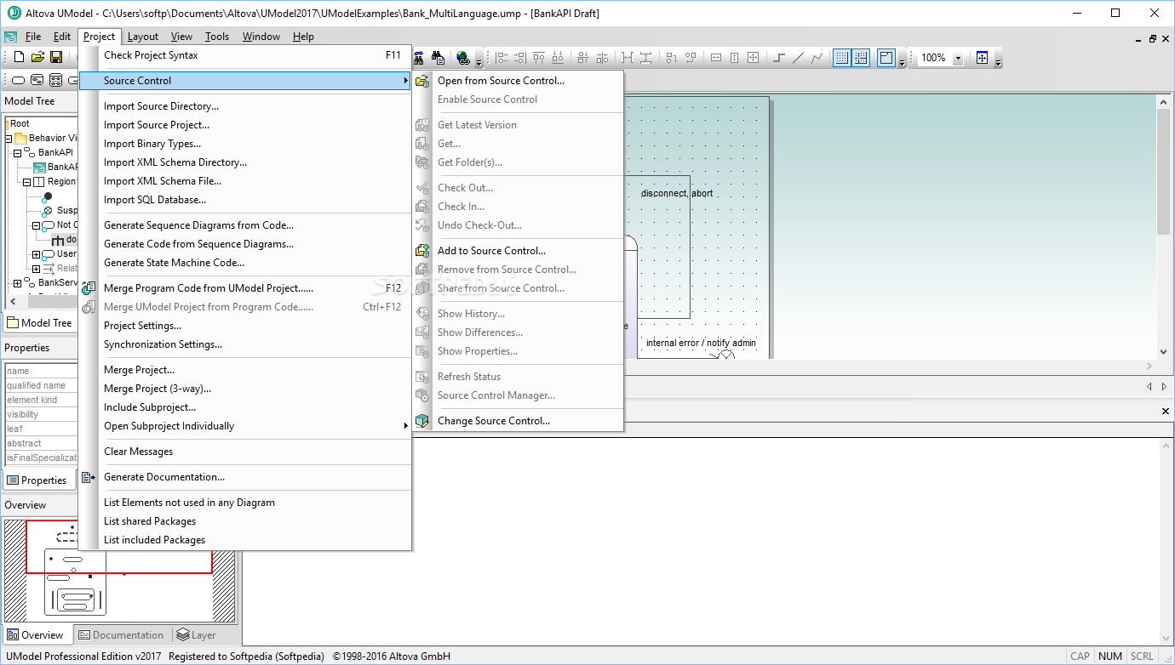Select the direct line style icon
Viewport: 1175px width, 665px height.
click(x=798, y=58)
